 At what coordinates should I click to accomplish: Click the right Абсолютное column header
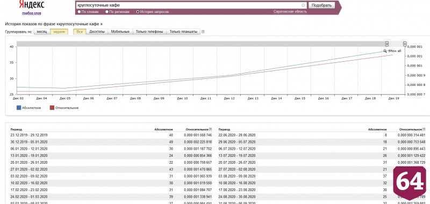coord(378,129)
